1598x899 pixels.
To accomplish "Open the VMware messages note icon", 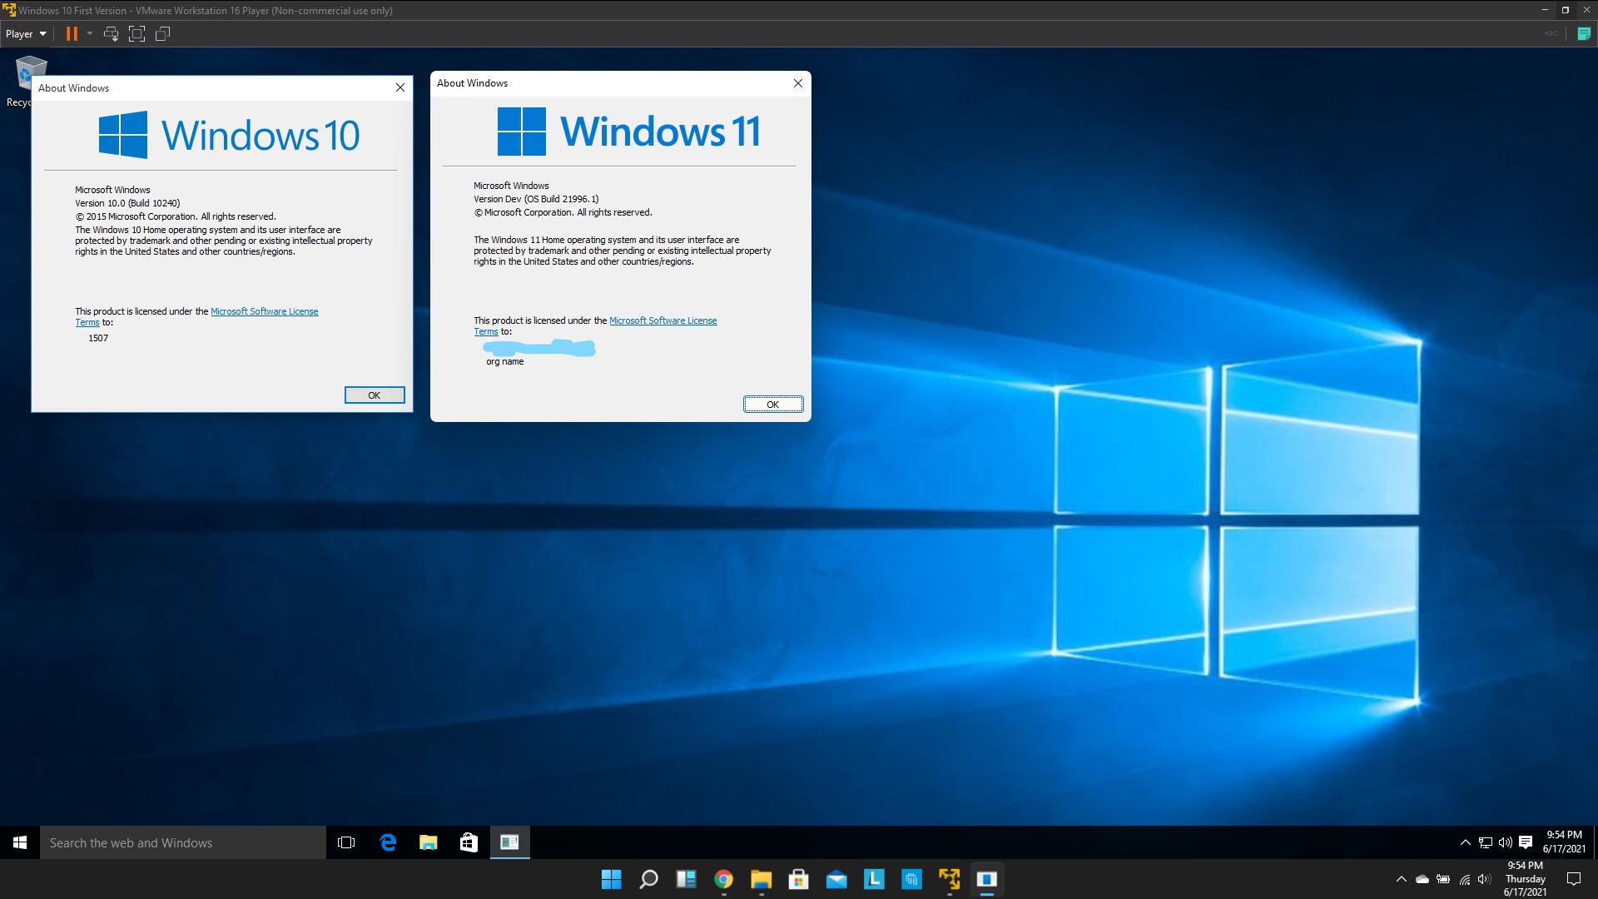I will click(1584, 34).
